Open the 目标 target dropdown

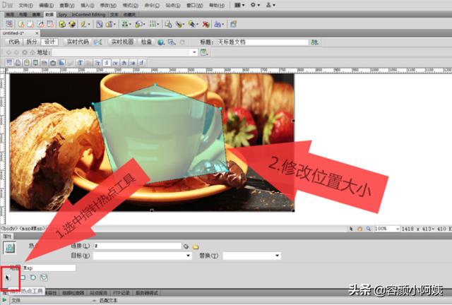pyautogui.click(x=143, y=256)
